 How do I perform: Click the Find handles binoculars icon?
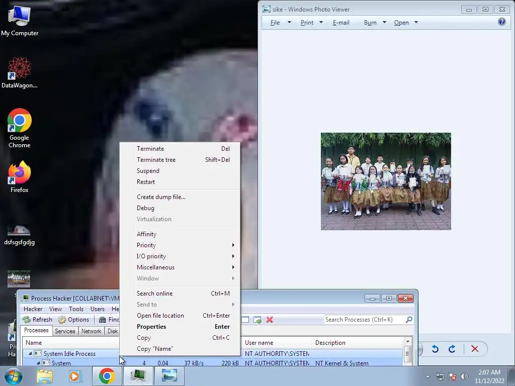(103, 320)
